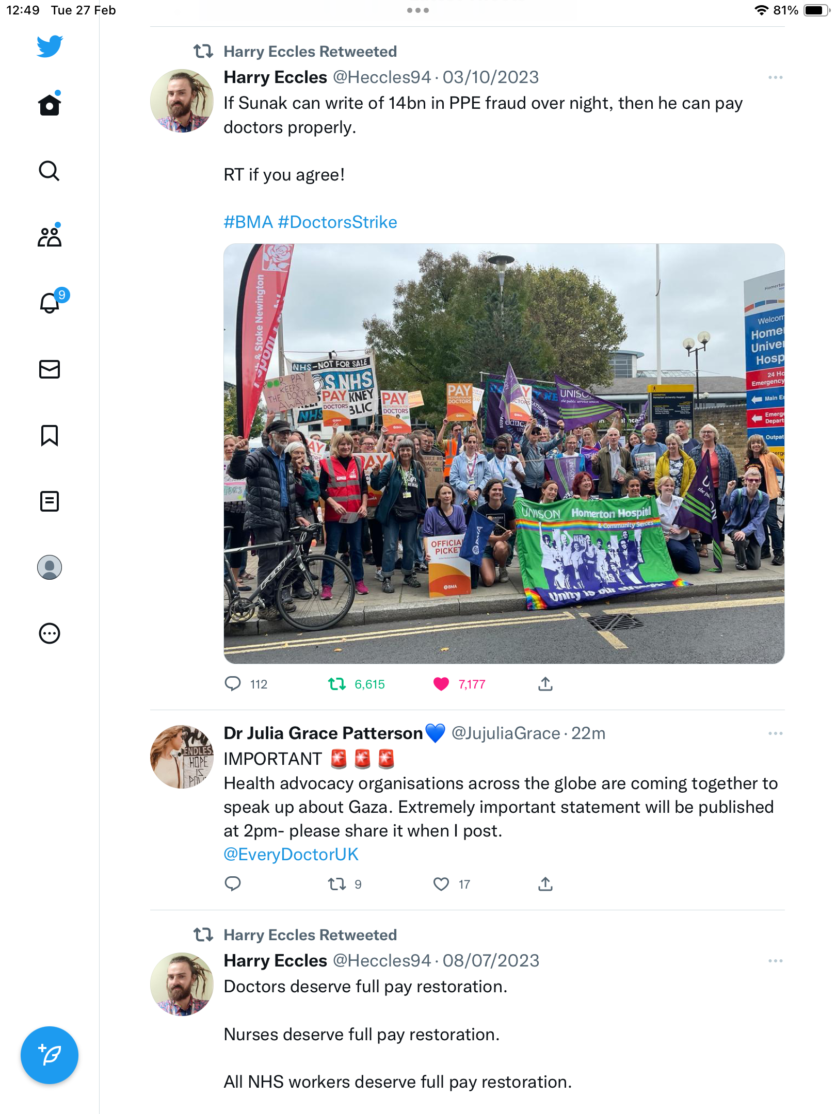Open Lists icon in sidebar
Image resolution: width=836 pixels, height=1114 pixels.
point(50,501)
